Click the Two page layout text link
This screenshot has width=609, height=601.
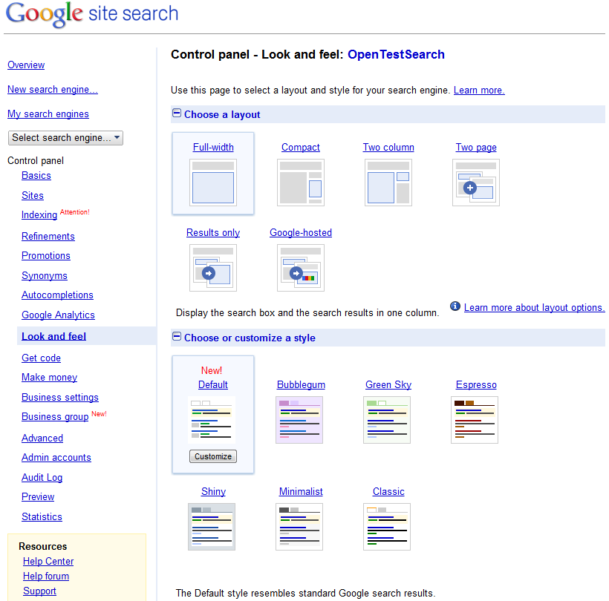click(x=476, y=147)
